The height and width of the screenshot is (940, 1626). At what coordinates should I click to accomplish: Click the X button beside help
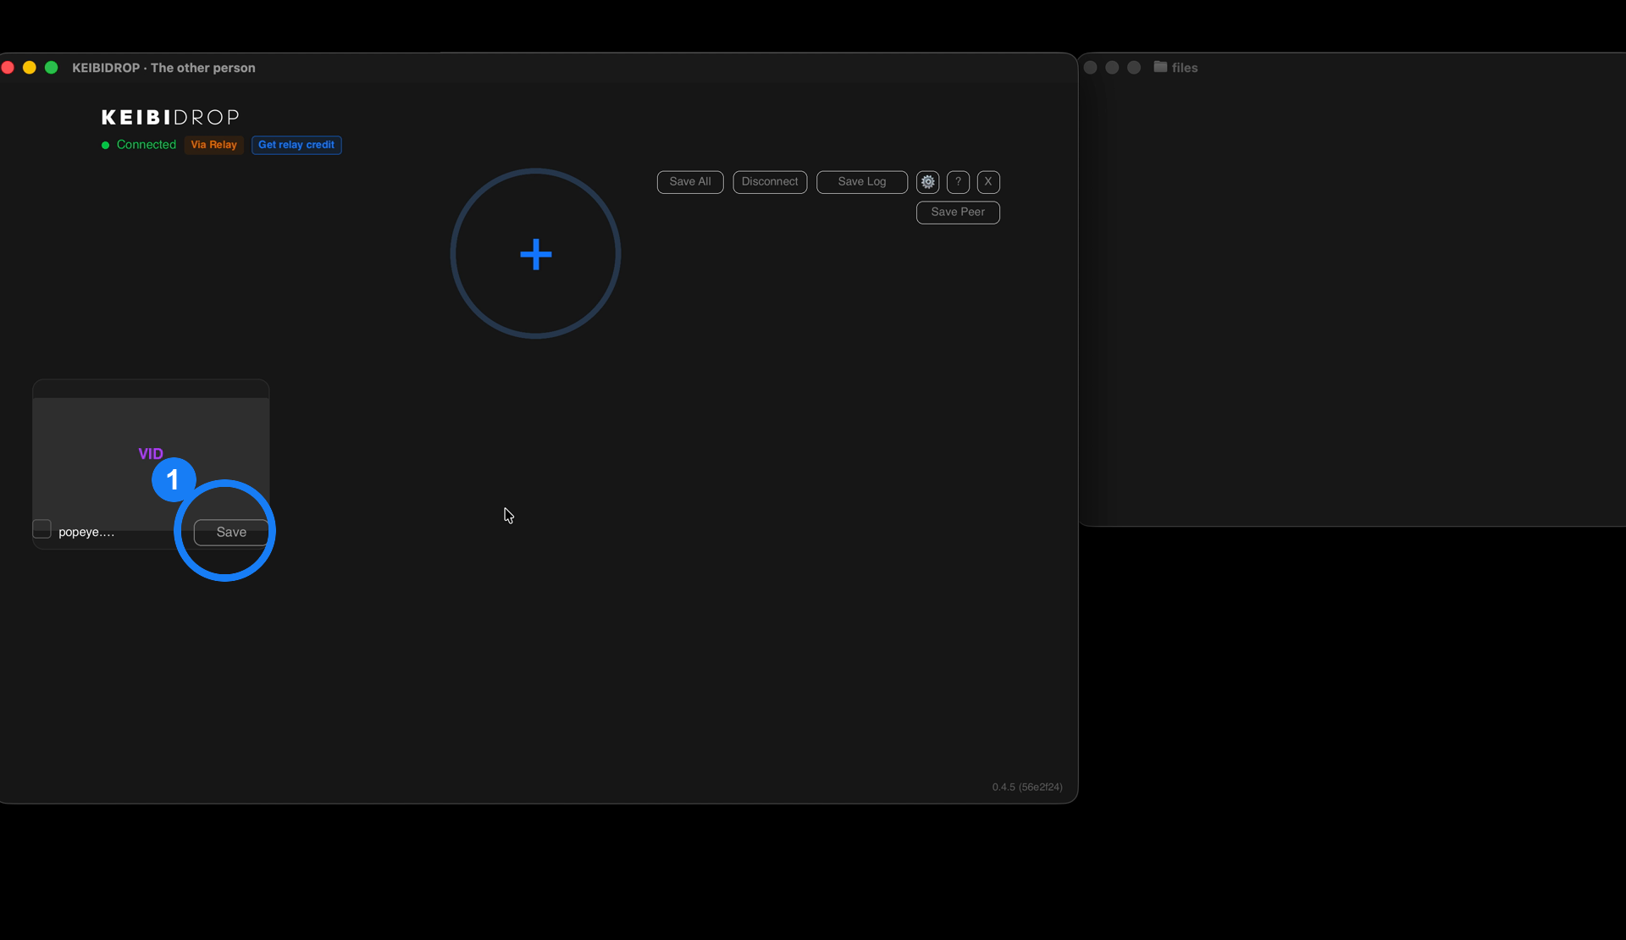(988, 182)
